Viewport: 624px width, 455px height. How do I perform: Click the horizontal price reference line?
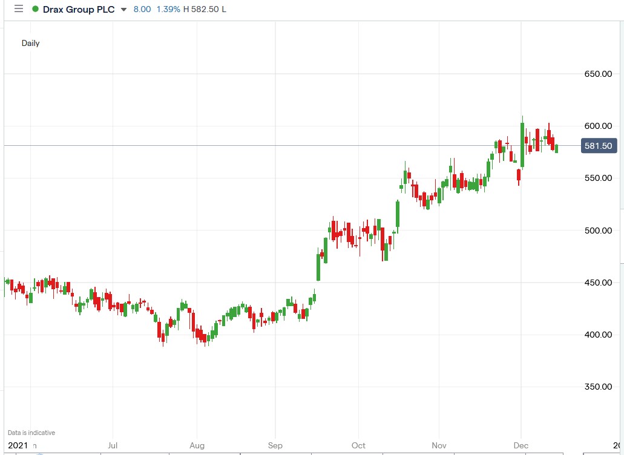coord(303,145)
